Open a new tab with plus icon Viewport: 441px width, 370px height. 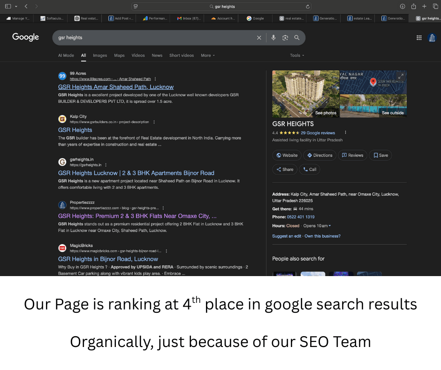[424, 6]
